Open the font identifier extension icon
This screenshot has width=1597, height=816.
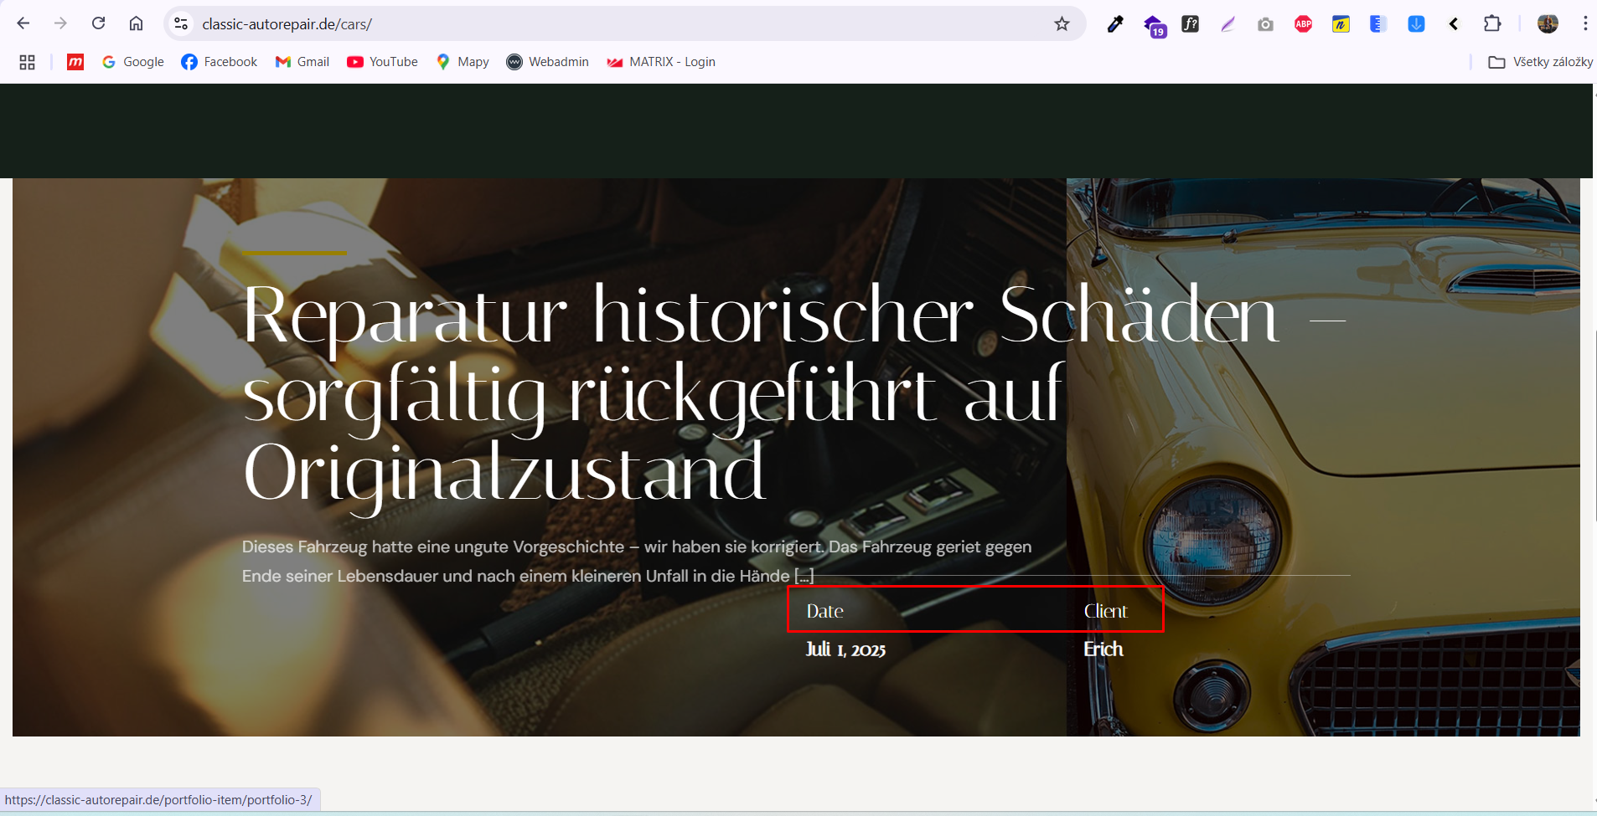[x=1190, y=24]
